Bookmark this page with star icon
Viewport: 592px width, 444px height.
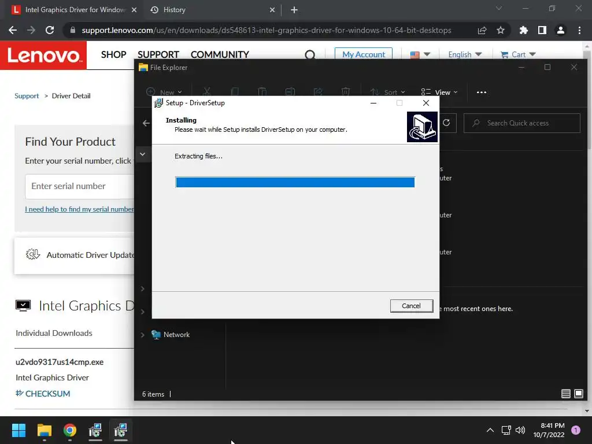501,30
